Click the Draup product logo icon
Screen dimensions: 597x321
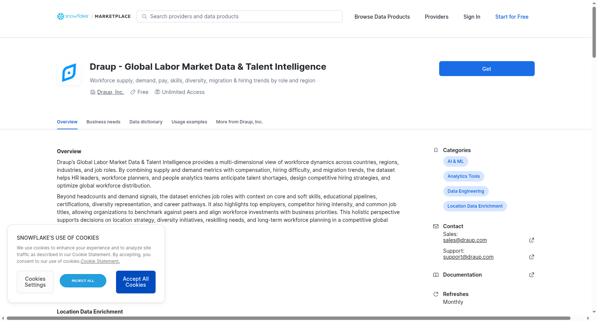tap(69, 73)
